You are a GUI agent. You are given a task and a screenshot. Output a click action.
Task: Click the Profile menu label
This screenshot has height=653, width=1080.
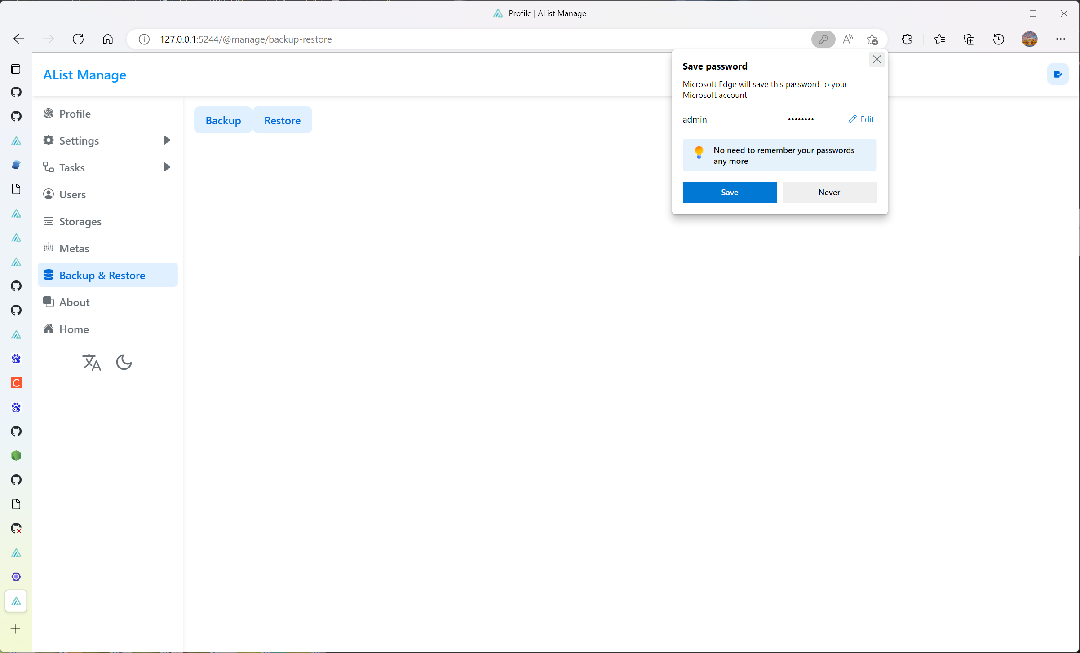click(x=75, y=114)
